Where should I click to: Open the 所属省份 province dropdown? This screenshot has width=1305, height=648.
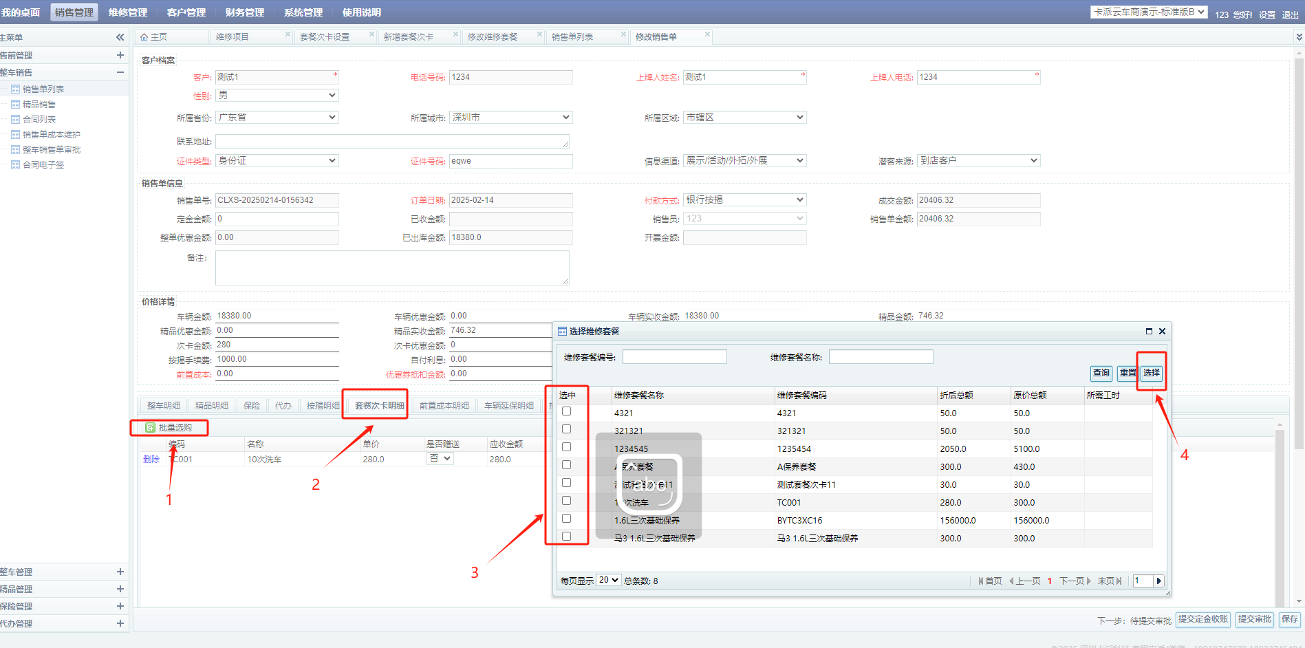(x=277, y=118)
